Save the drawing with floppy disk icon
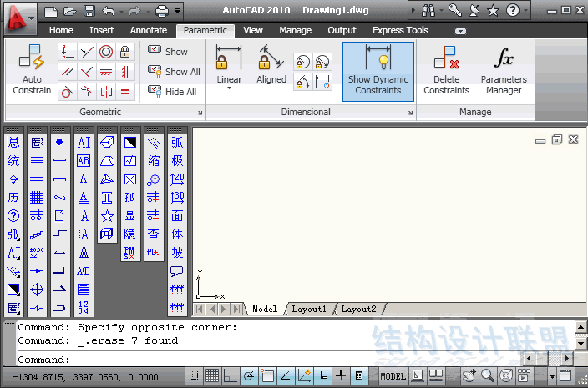The width and height of the screenshot is (588, 388). coord(89,11)
